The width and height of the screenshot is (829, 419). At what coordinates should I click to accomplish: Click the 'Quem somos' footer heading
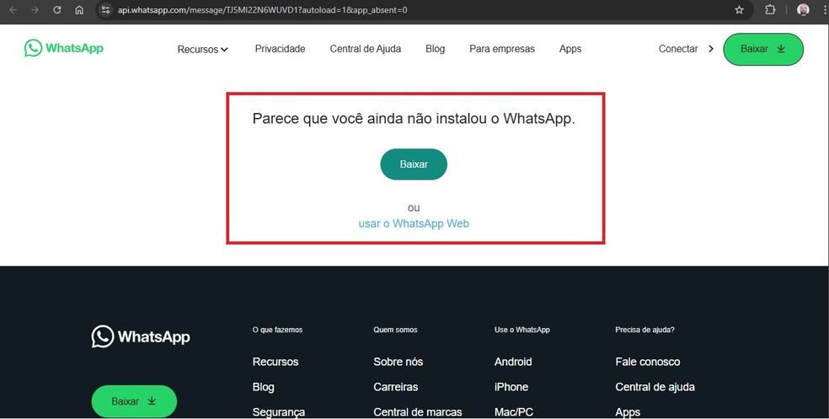(x=395, y=330)
